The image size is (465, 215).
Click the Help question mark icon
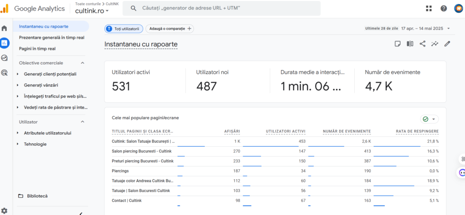coord(444,8)
